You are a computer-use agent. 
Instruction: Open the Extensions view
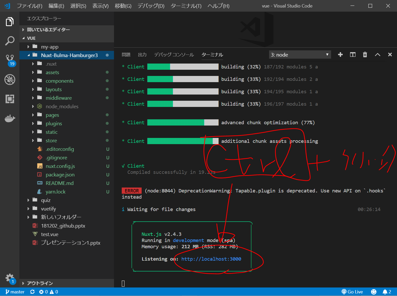coord(10,99)
